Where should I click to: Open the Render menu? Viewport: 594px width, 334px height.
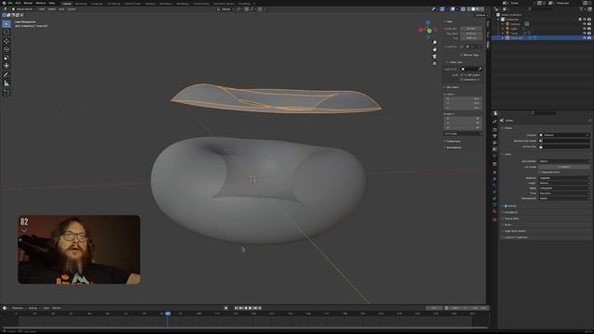28,3
